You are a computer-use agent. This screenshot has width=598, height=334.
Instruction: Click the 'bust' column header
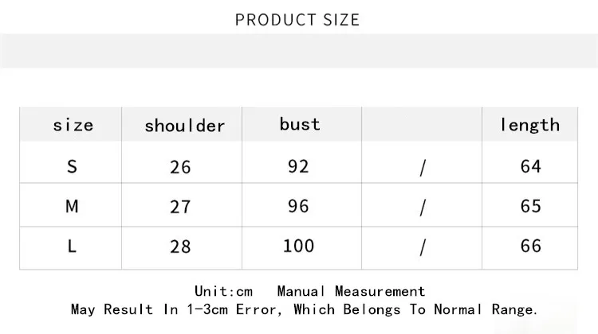pos(300,124)
